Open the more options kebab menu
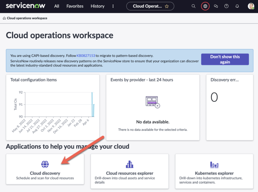 click(x=113, y=6)
